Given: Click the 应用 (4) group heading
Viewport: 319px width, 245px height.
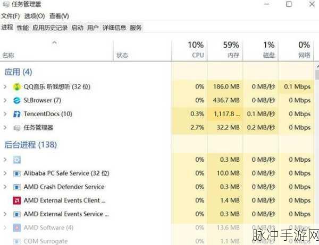Looking at the screenshot, I should click(18, 72).
